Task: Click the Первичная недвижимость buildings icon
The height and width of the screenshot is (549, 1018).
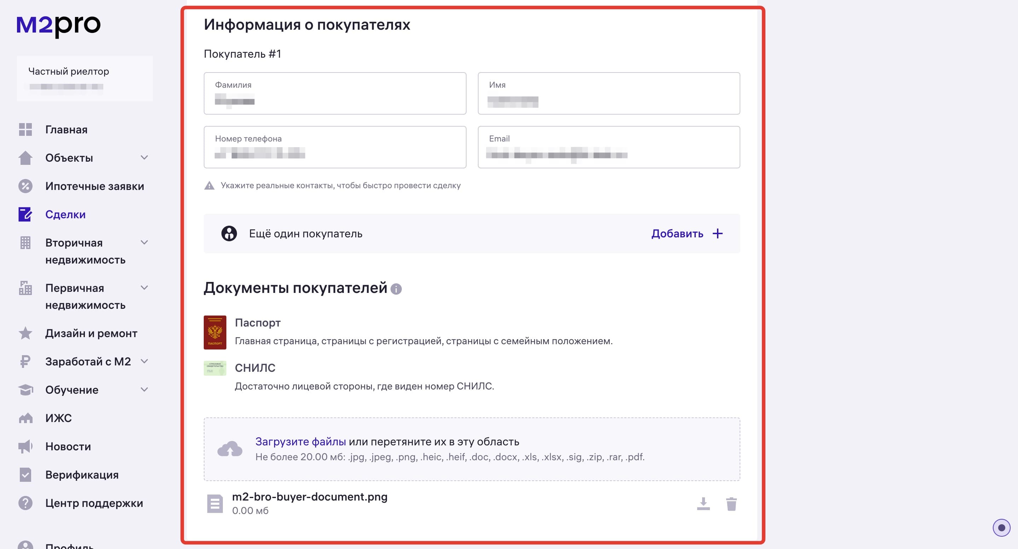Action: [x=25, y=288]
